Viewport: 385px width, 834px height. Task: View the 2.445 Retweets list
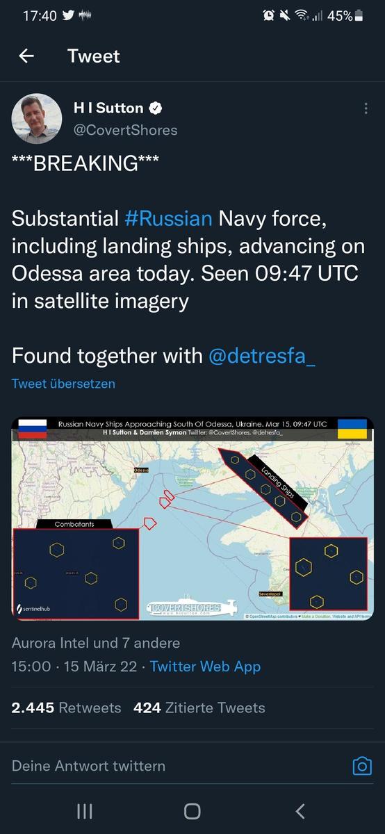66,708
